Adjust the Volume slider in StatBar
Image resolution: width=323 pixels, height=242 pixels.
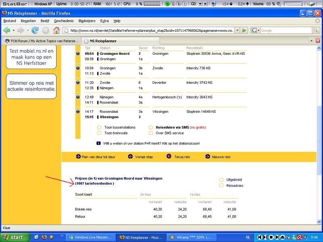pyautogui.click(x=294, y=4)
